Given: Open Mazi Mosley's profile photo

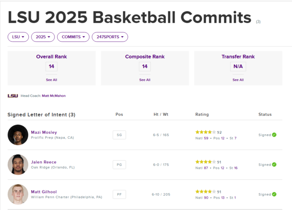Looking at the screenshot, I should [x=18, y=135].
